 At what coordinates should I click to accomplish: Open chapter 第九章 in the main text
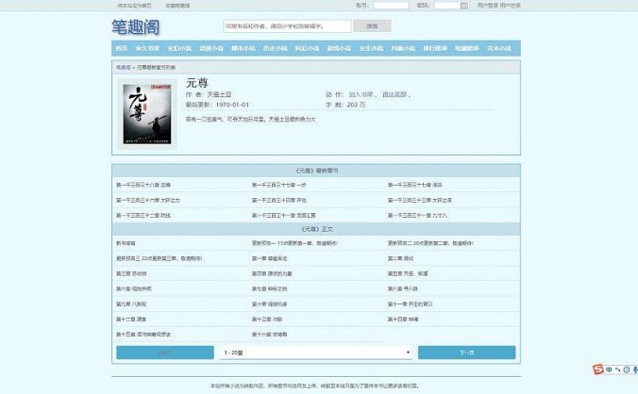[131, 304]
